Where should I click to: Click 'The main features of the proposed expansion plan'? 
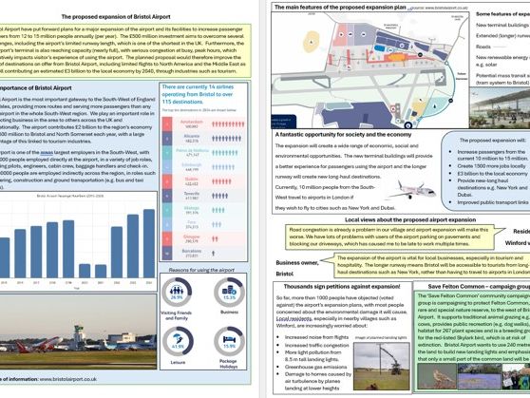(x=340, y=7)
